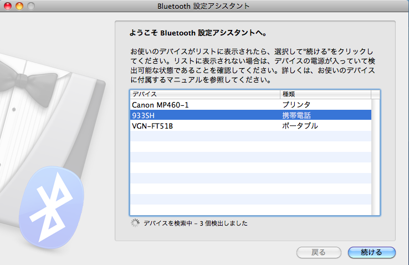This screenshot has height=265, width=409.
Task: Click the 携帯電話 type cell
Action: click(x=296, y=115)
